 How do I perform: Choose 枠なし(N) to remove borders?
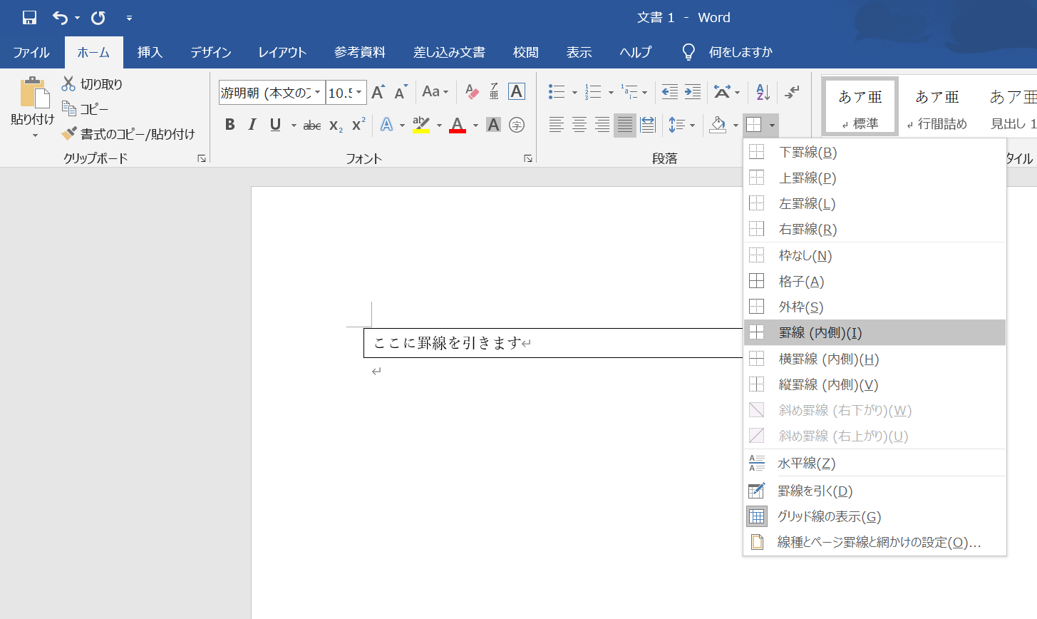[875, 255]
